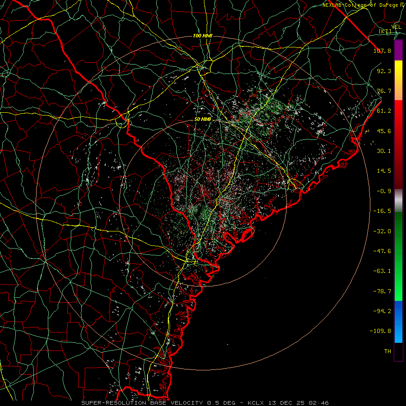Click the blue segment of the velocity color bar
The image size is (406, 406).
click(x=398, y=322)
